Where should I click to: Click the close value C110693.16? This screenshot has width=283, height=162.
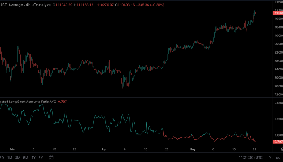tap(125, 5)
